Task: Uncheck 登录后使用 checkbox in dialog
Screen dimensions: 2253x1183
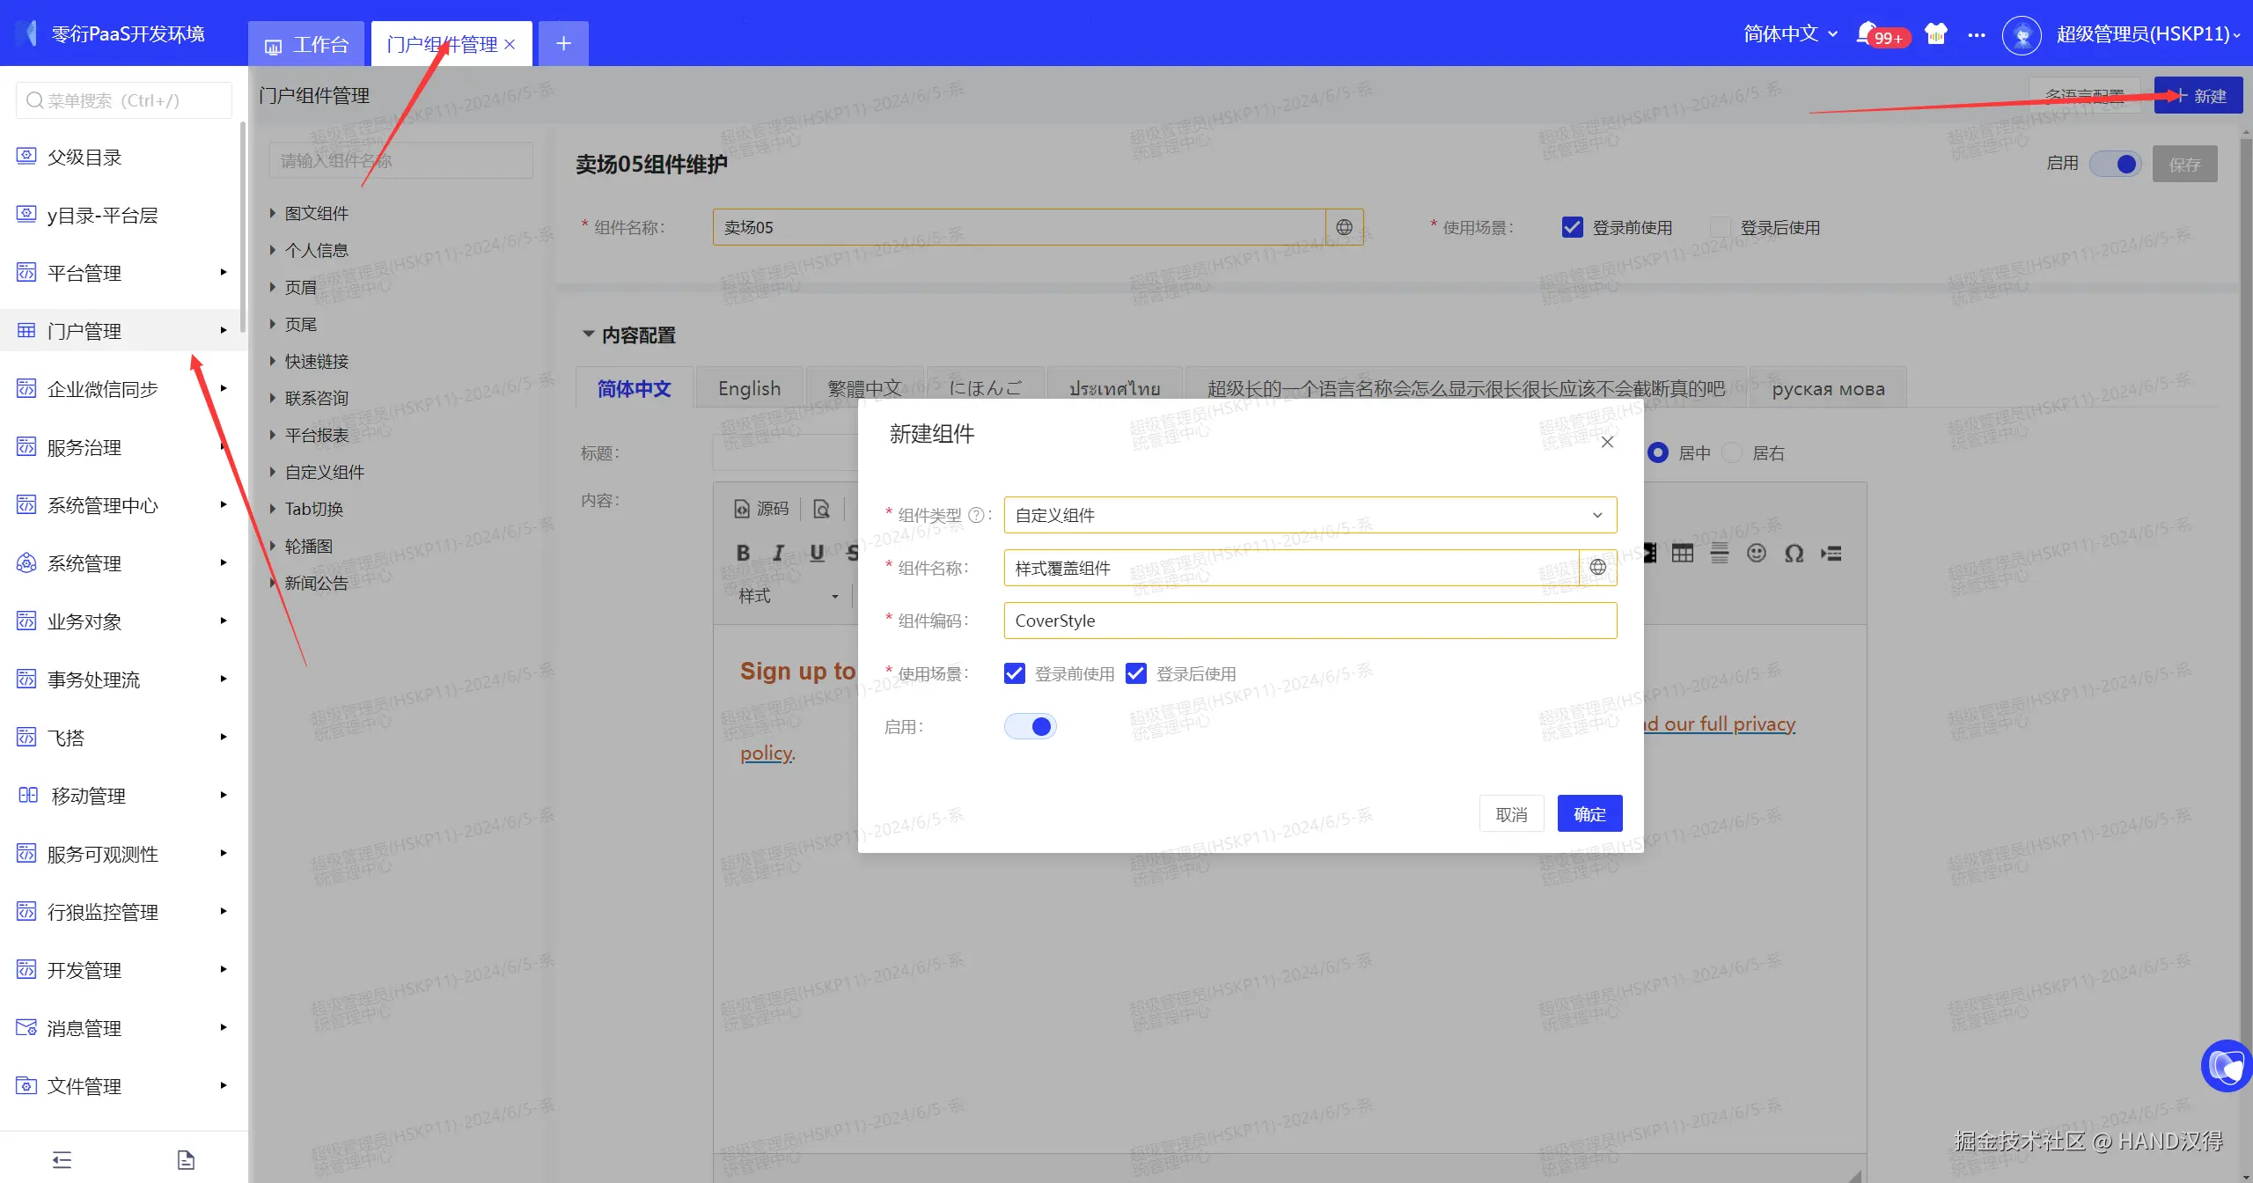Action: 1135,673
